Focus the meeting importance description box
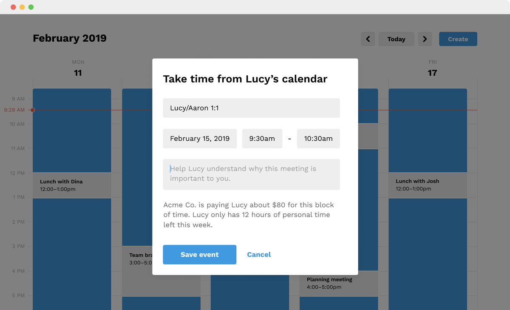The height and width of the screenshot is (310, 510). [x=251, y=174]
